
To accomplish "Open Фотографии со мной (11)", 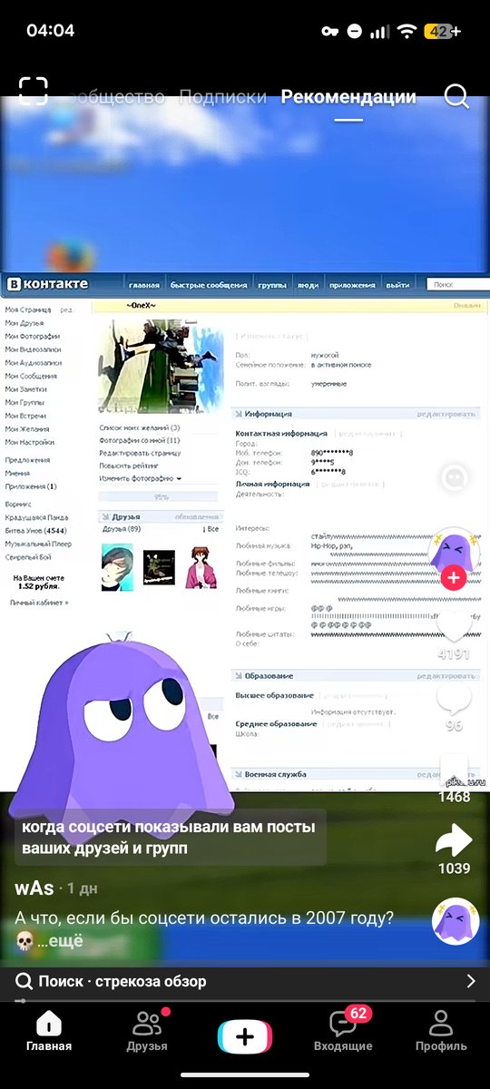I will click(140, 440).
